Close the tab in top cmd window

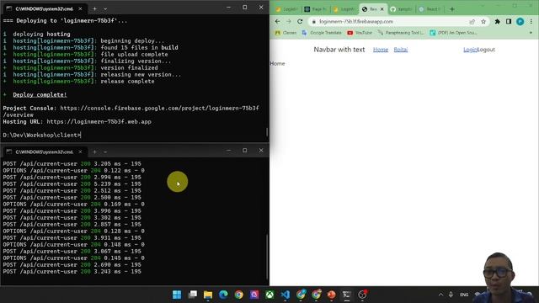pyautogui.click(x=80, y=8)
